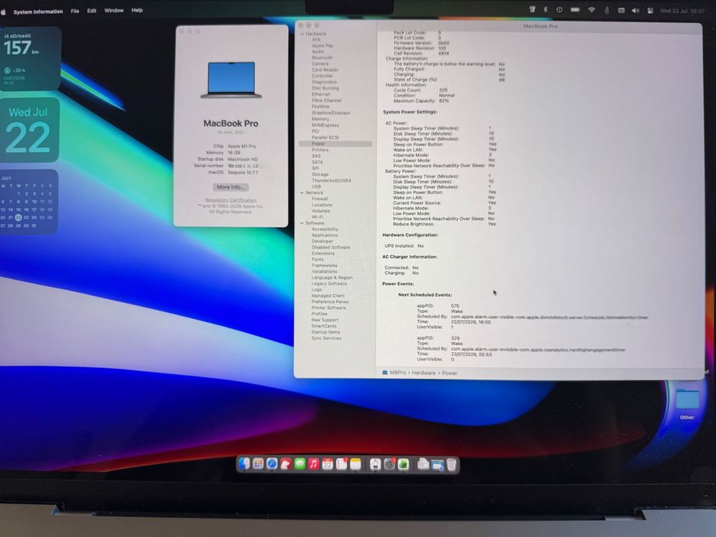Click menu bar date and time
Viewport: 716px width, 537px height.
[682, 11]
